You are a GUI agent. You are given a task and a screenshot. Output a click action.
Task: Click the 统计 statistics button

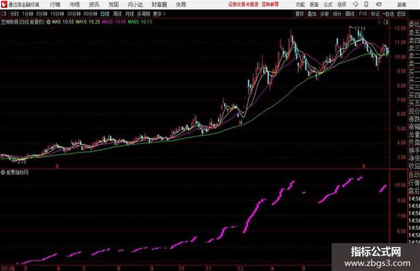pyautogui.click(x=337, y=14)
